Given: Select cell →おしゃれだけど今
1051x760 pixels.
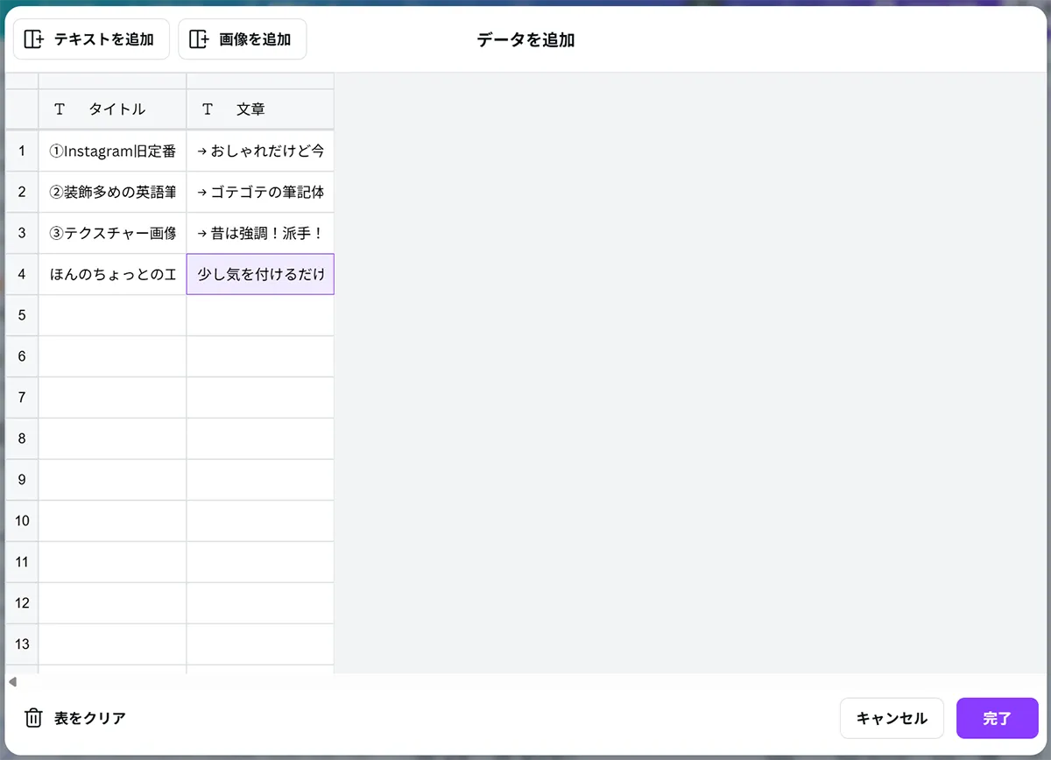Looking at the screenshot, I should click(260, 151).
